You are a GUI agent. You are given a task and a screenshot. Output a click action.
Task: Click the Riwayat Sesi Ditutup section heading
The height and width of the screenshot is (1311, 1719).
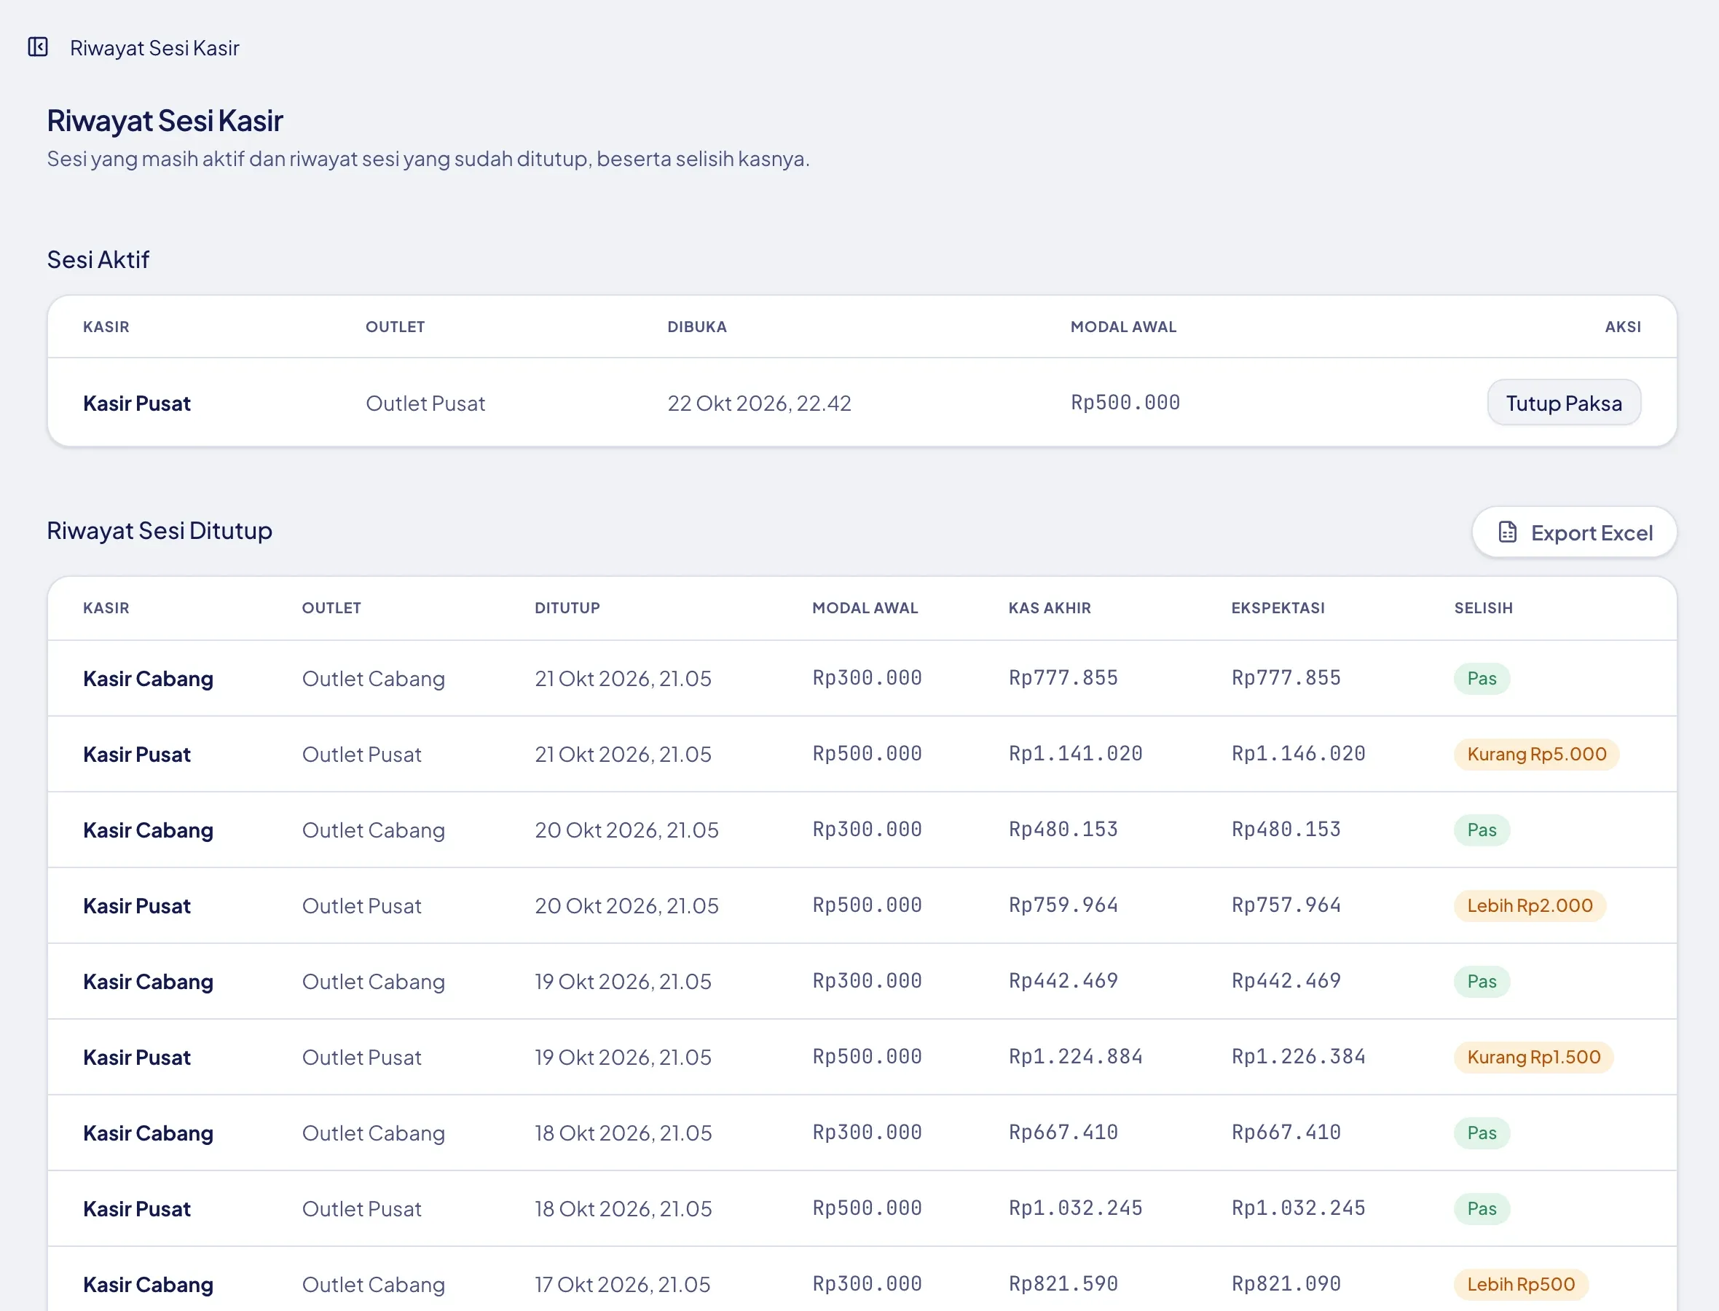click(x=160, y=531)
